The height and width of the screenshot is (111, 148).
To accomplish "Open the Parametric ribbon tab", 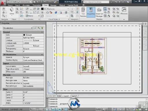I will 37,5.
